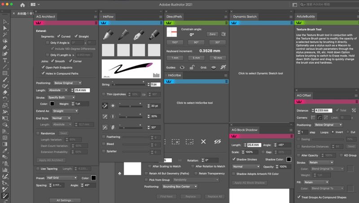Select the Magic Wand tool
Image resolution: width=359 pixels, height=203 pixels.
pos(5,35)
